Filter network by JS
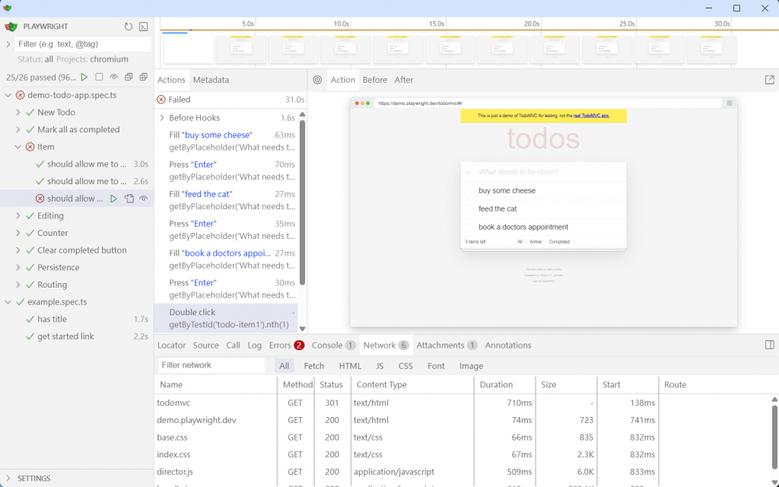 [380, 366]
